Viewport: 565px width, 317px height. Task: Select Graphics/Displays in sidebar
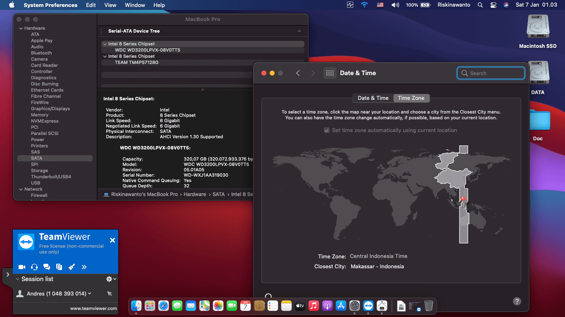[50, 109]
